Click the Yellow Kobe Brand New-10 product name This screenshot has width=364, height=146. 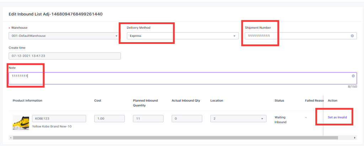point(52,127)
